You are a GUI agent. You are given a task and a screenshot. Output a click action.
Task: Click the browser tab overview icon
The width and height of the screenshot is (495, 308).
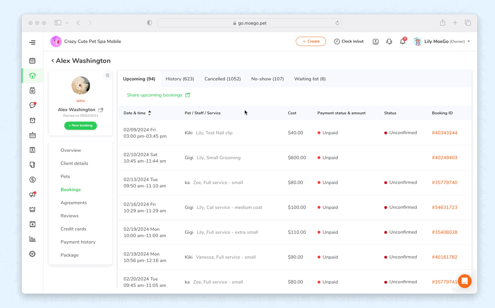468,23
